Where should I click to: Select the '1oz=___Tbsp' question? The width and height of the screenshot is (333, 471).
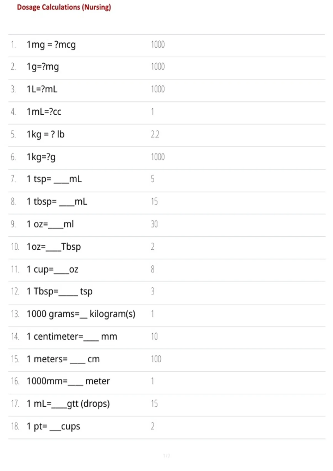click(54, 247)
